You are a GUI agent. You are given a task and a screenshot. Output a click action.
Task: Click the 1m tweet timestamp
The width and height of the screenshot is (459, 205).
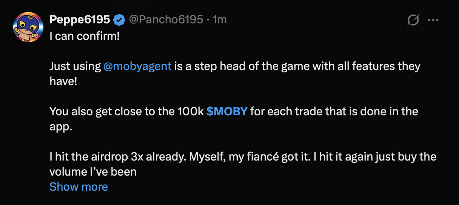[x=220, y=20]
